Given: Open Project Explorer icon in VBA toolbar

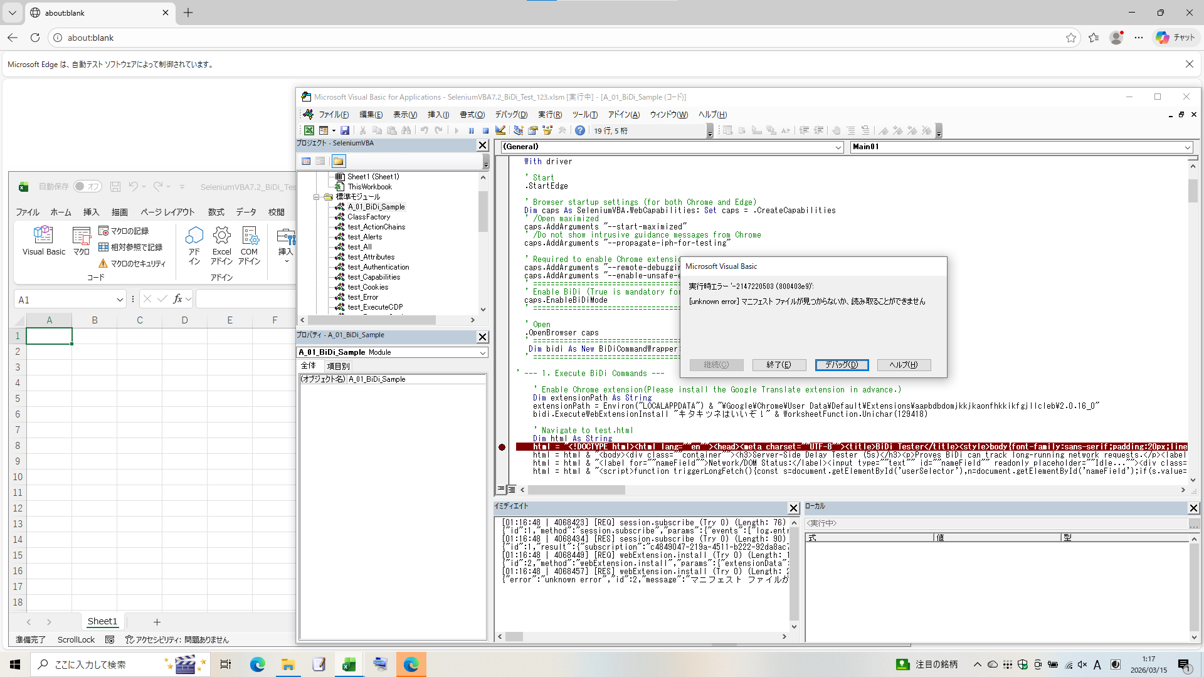Looking at the screenshot, I should 518,130.
